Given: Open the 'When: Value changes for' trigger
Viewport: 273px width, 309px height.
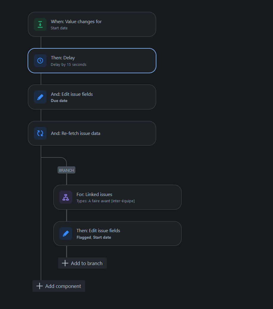Looking at the screenshot, I should pos(92,24).
